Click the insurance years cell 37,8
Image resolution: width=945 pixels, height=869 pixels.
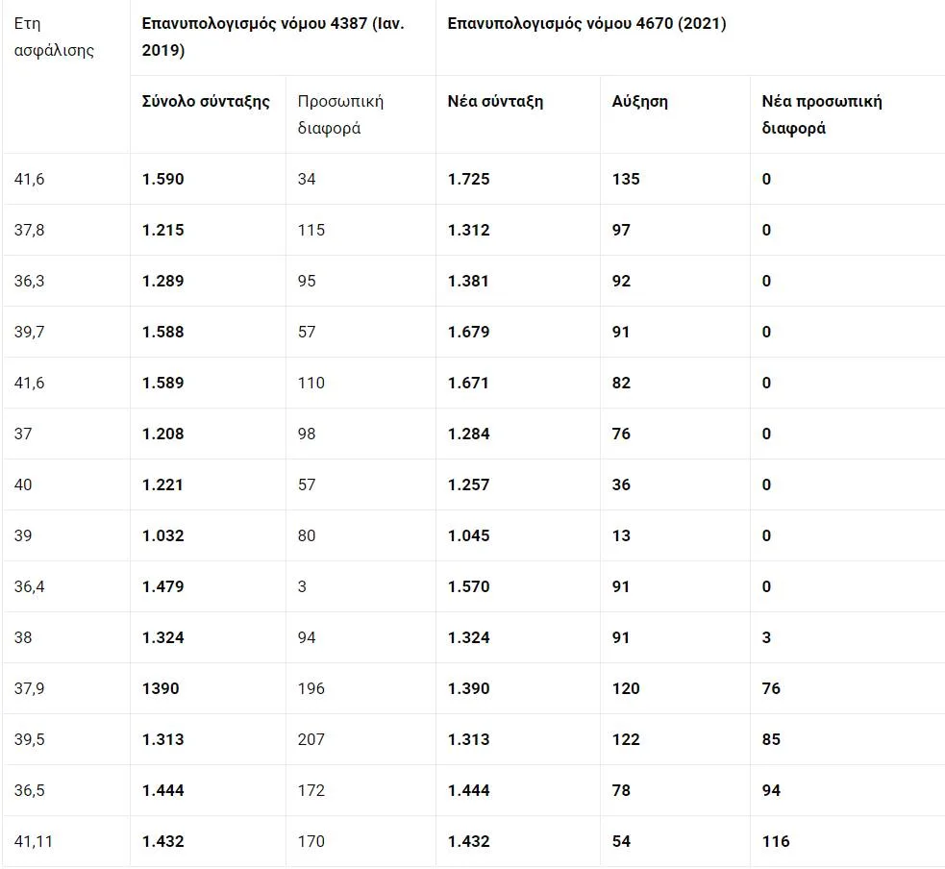coord(30,230)
